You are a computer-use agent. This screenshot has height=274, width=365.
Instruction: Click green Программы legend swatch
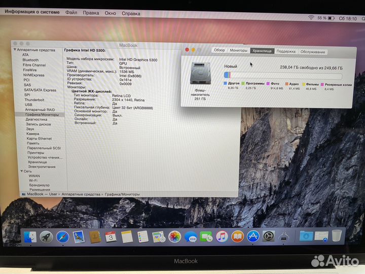point(243,83)
